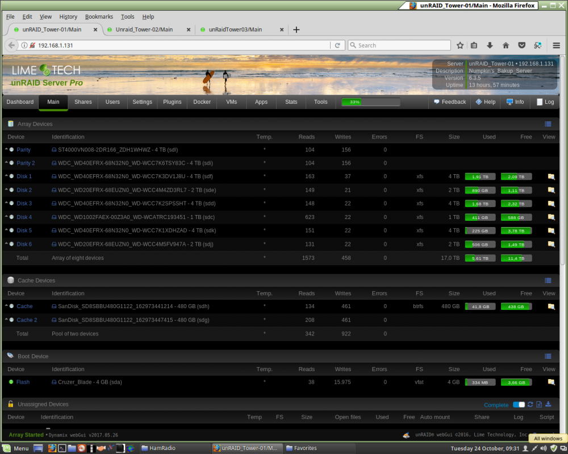Viewport: 568px width, 454px height.
Task: Open Cache 2 device link
Action: [27, 320]
